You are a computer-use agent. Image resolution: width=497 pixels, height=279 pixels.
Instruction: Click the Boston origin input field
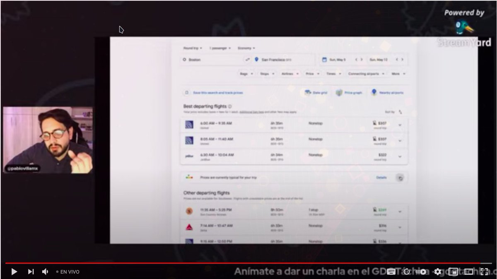203,59
